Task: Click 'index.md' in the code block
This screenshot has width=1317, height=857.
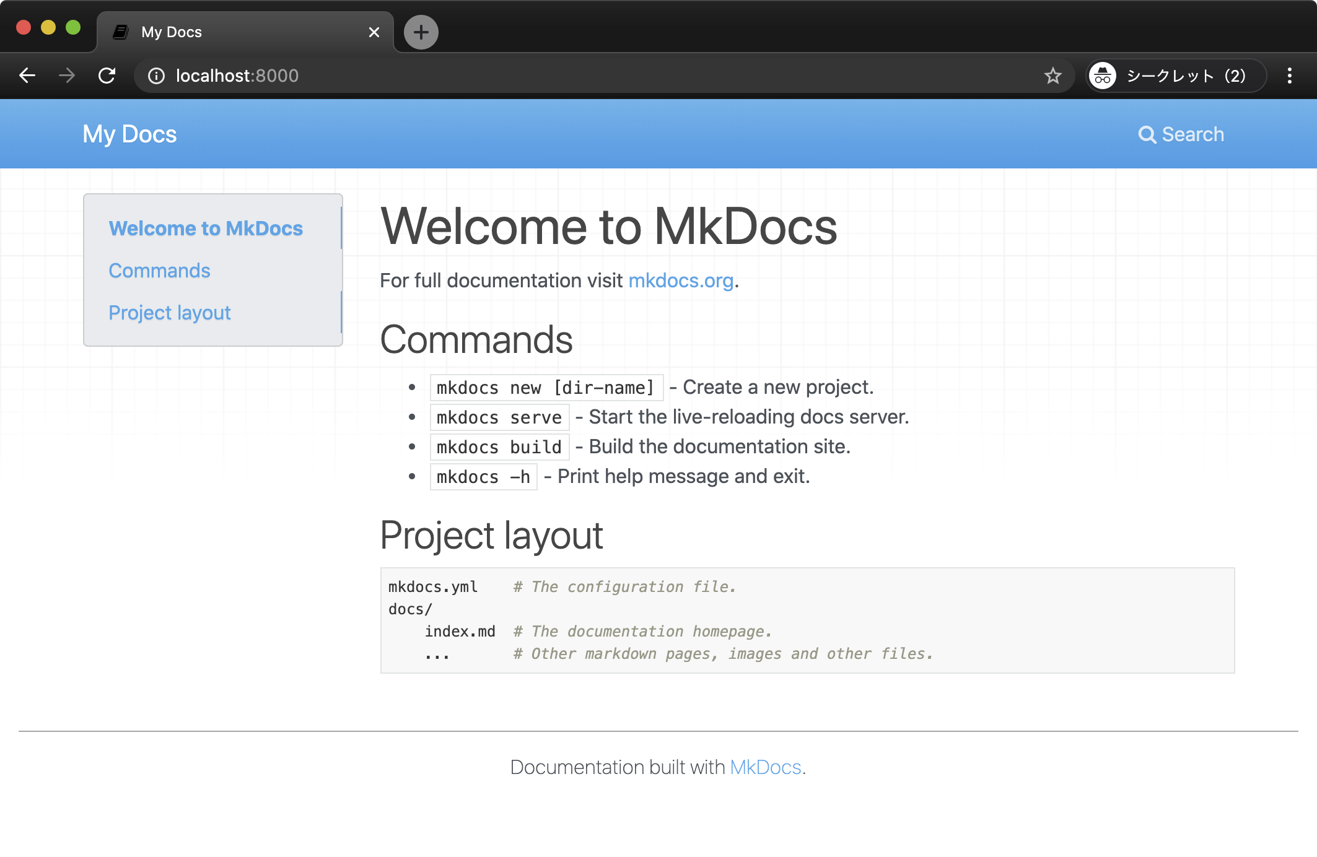Action: [460, 631]
